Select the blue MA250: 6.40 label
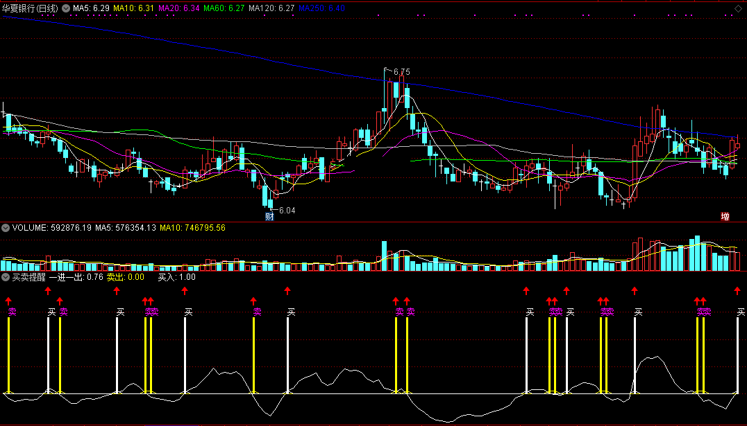This screenshot has width=747, height=426. coord(321,8)
